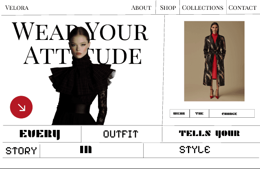The width and height of the screenshot is (260, 169).
Task: Select the "Outfit" grid cell
Action: pos(122,134)
